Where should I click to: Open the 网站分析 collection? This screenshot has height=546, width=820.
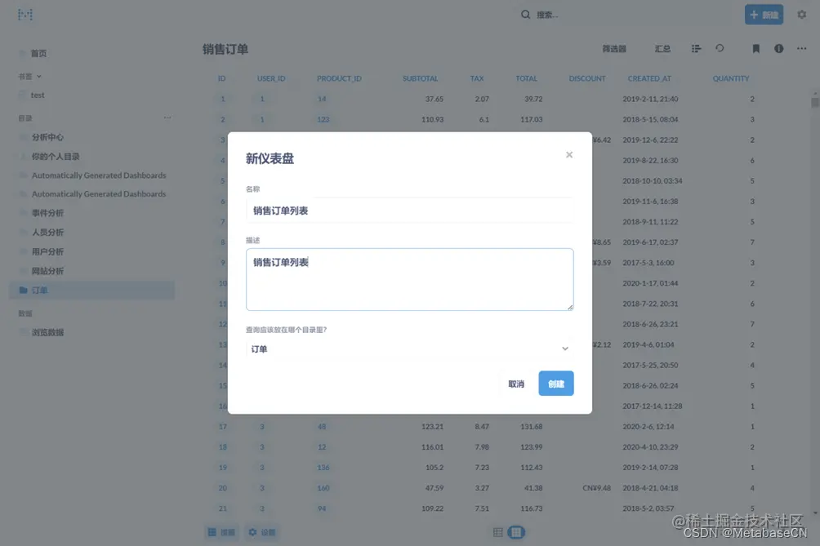47,271
